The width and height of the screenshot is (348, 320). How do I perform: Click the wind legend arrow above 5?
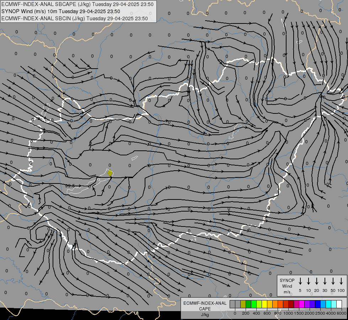pos(300,281)
